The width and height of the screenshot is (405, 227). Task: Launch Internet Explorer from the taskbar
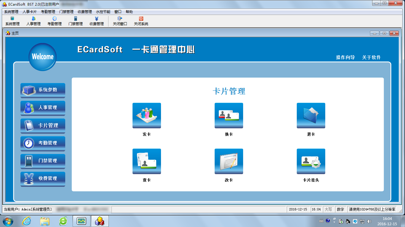[x=27, y=221]
